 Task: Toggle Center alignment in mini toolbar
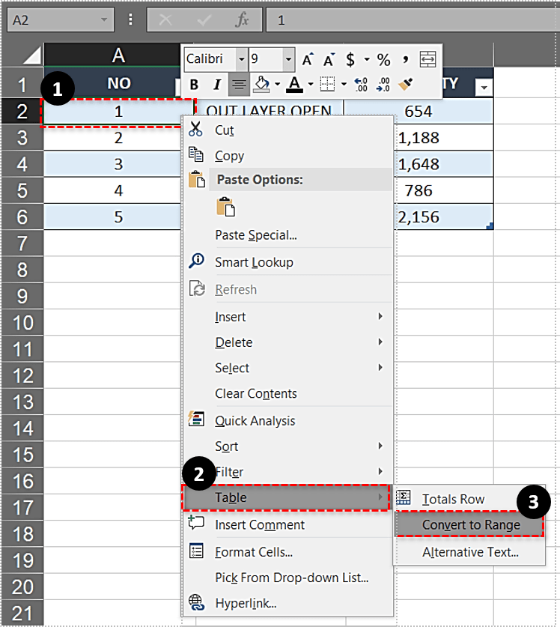tap(239, 85)
